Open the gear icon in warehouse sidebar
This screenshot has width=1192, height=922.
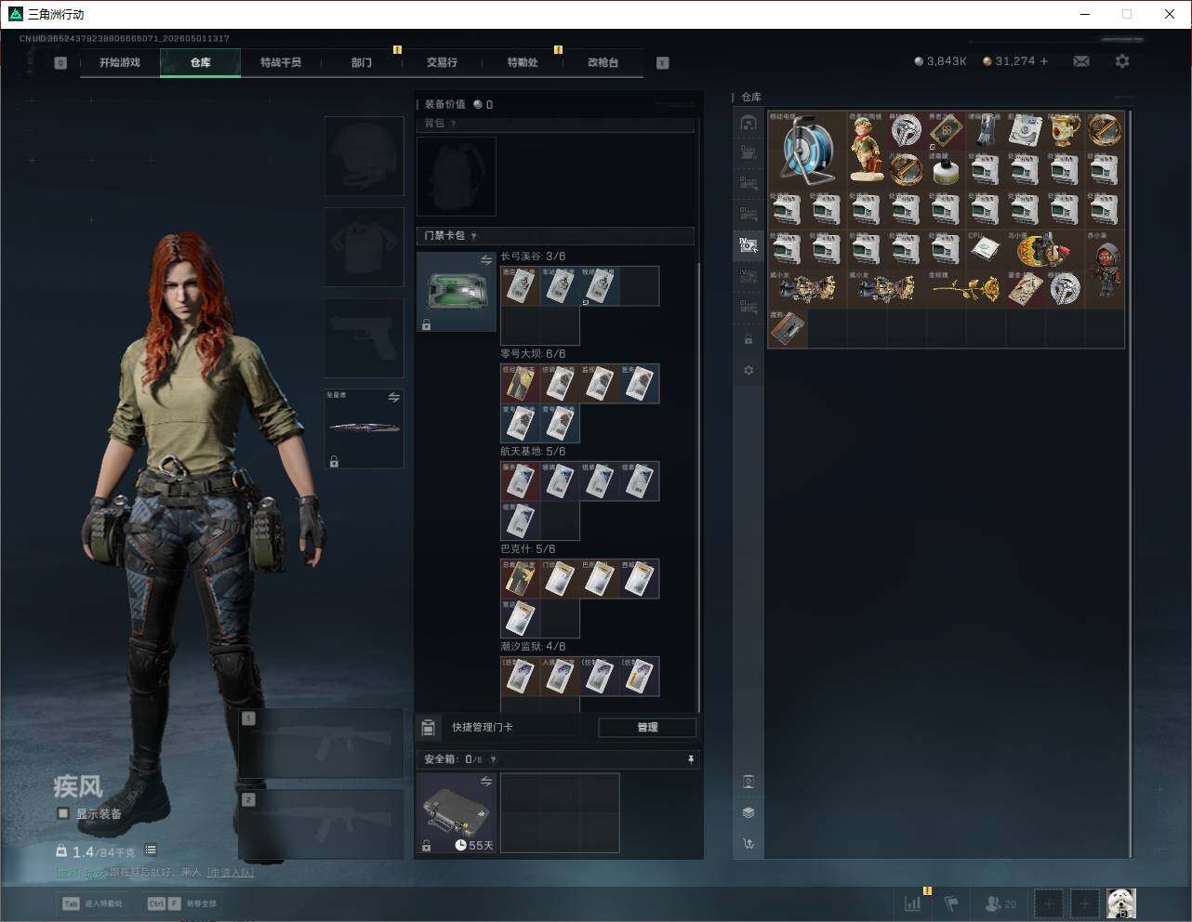(x=748, y=370)
